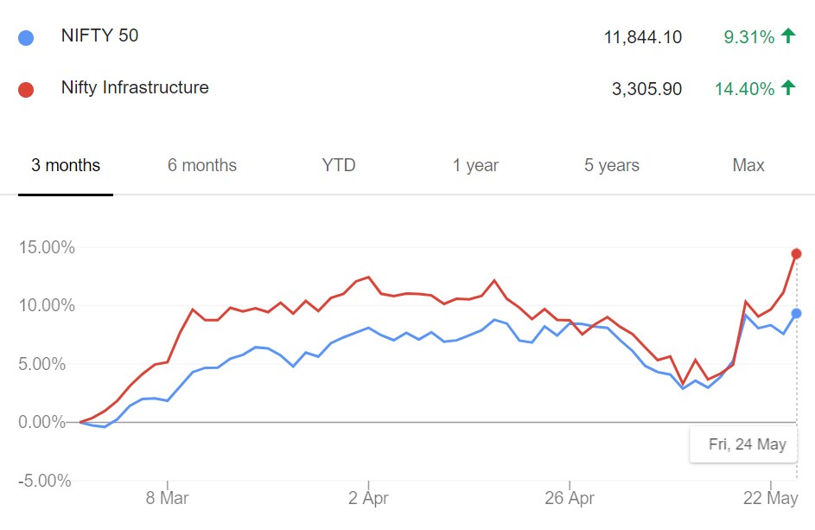The image size is (815, 530).
Task: Click the Fri, 24 May tooltip
Action: coord(743,444)
